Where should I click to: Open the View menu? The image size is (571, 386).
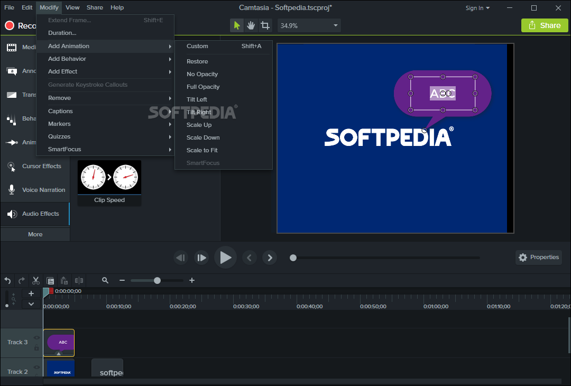(x=72, y=7)
